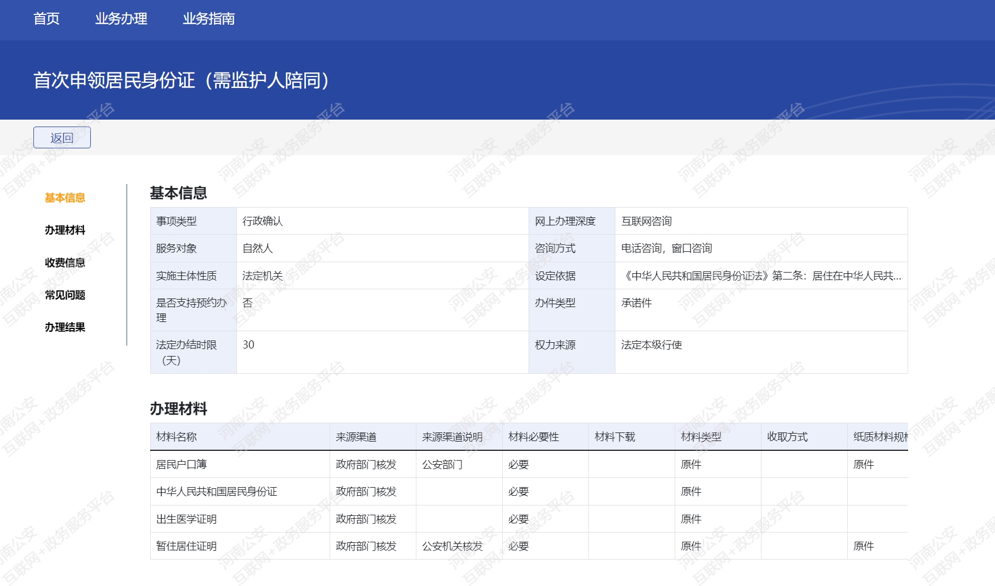Screen dimensions: 995x586
Task: Click the page title 首次申领居民身份证
Action: coord(182,81)
